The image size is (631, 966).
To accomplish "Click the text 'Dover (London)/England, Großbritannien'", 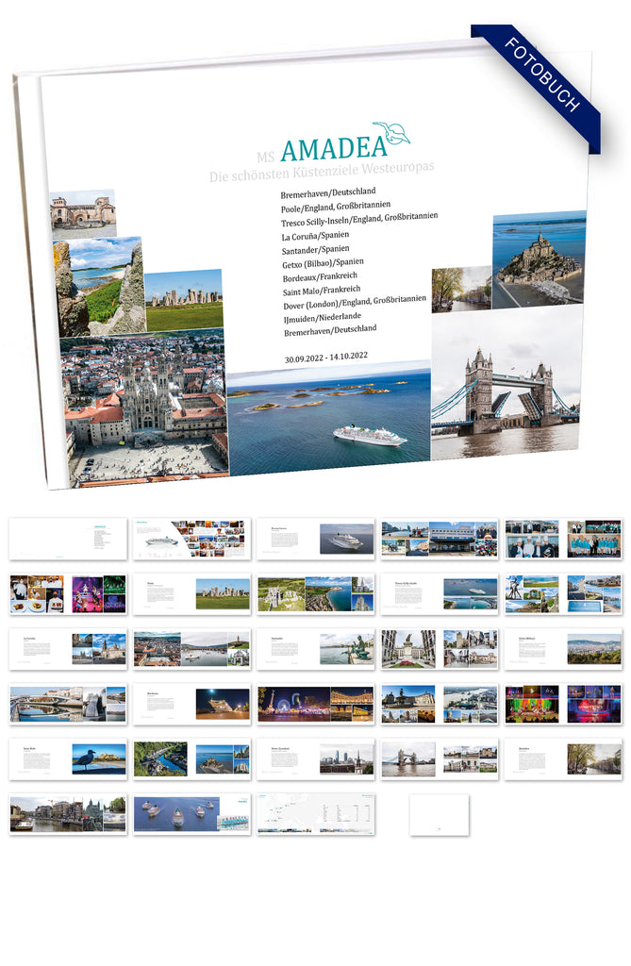I will click(355, 302).
